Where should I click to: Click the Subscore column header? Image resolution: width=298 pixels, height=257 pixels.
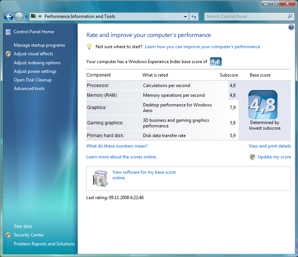tap(229, 75)
